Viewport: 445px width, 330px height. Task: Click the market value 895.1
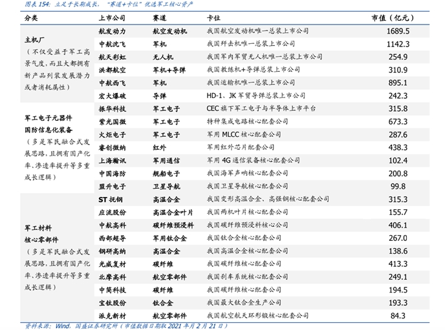(x=398, y=83)
